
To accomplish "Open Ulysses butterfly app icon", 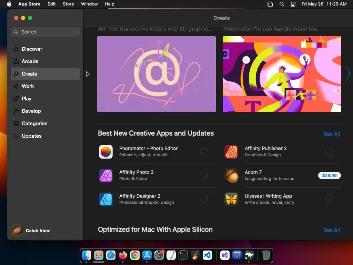I will (x=231, y=199).
